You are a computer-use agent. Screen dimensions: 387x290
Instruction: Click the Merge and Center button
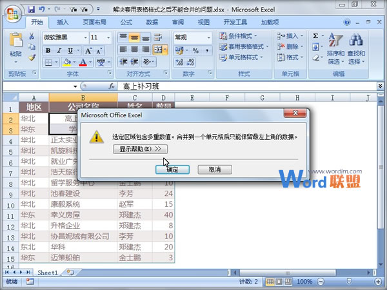[158, 50]
